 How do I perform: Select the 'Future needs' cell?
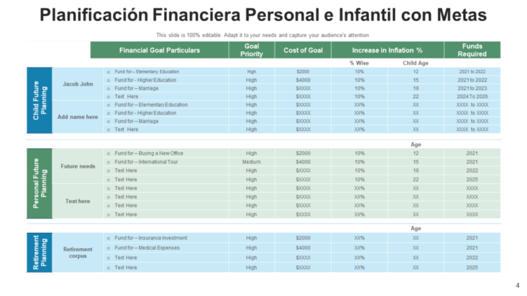point(78,166)
